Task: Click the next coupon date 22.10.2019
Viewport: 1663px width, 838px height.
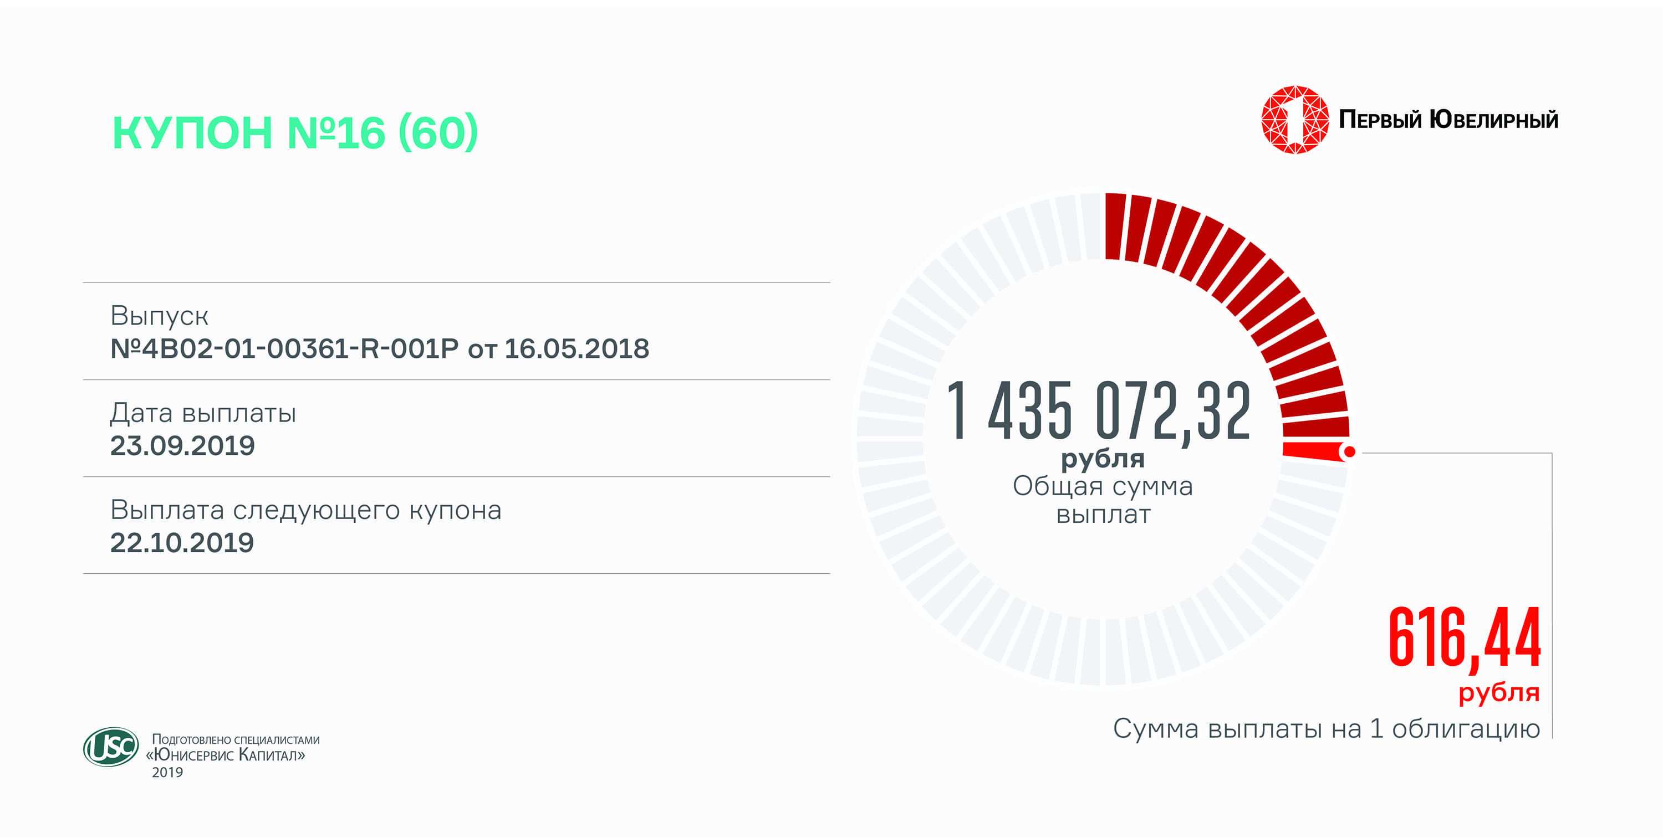Action: 181,543
